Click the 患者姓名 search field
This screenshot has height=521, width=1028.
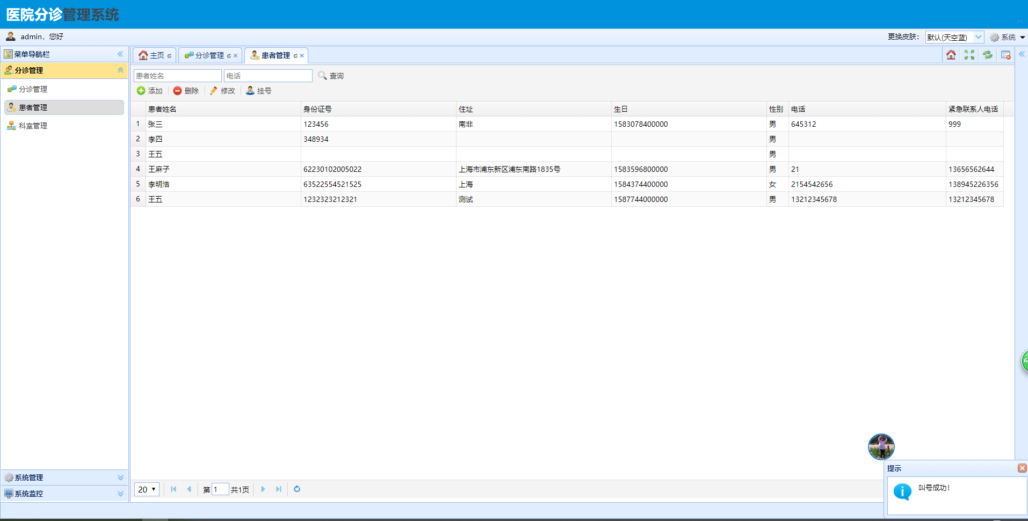[x=177, y=76]
